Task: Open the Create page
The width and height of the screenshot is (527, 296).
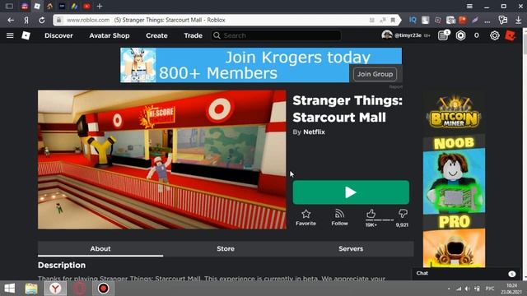Action: (156, 35)
